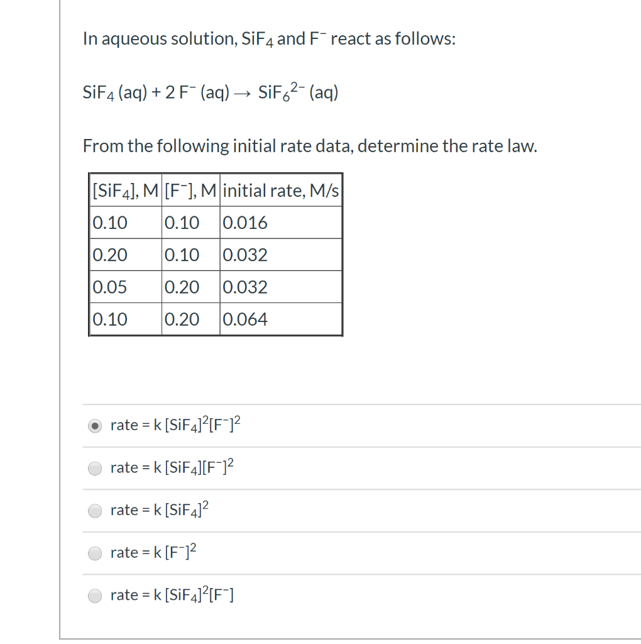The width and height of the screenshot is (641, 644).
Task: Click the 0.016 rate value in table
Action: 244,223
